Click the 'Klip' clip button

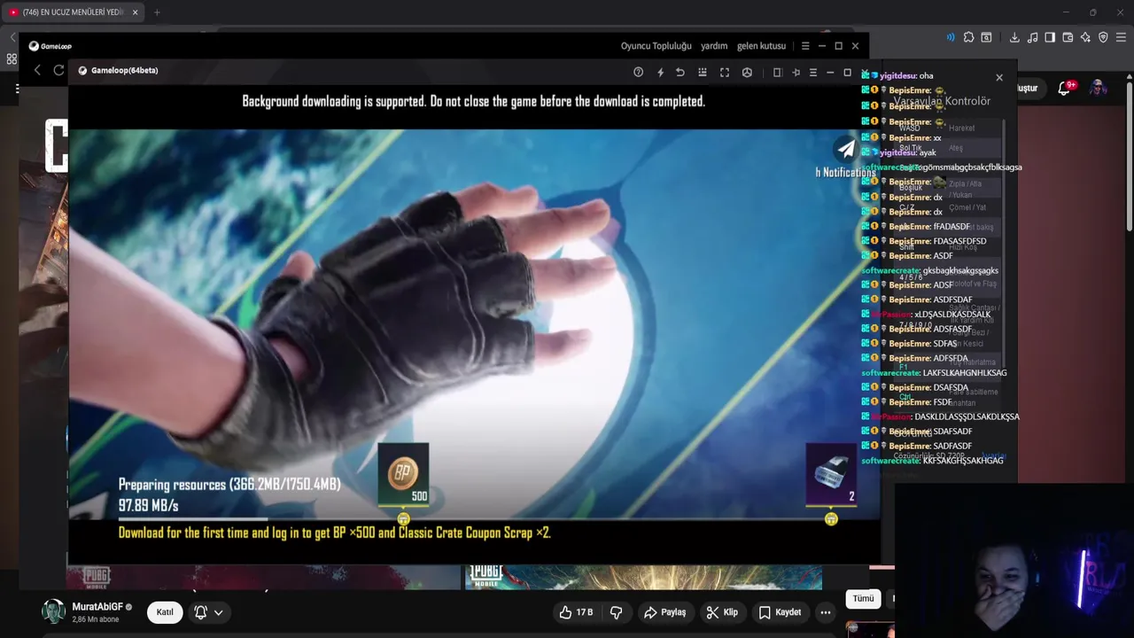(722, 612)
